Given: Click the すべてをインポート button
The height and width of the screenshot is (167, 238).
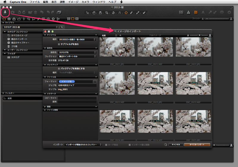Looking at the screenshot, I should [x=197, y=145].
